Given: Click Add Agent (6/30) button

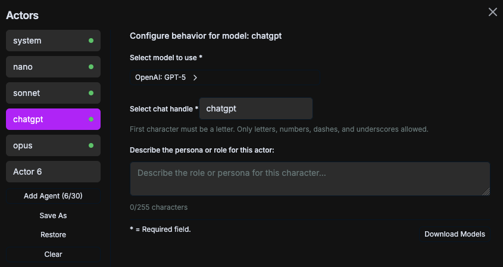Looking at the screenshot, I should 53,195.
